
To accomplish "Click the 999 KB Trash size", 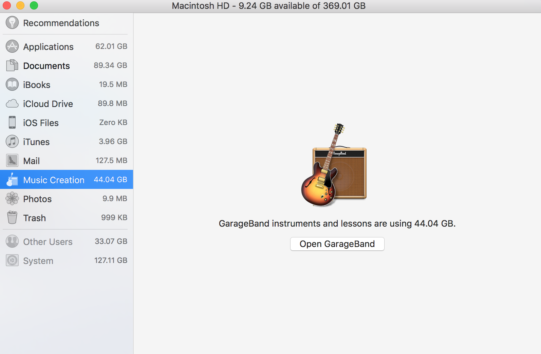I will click(x=114, y=217).
